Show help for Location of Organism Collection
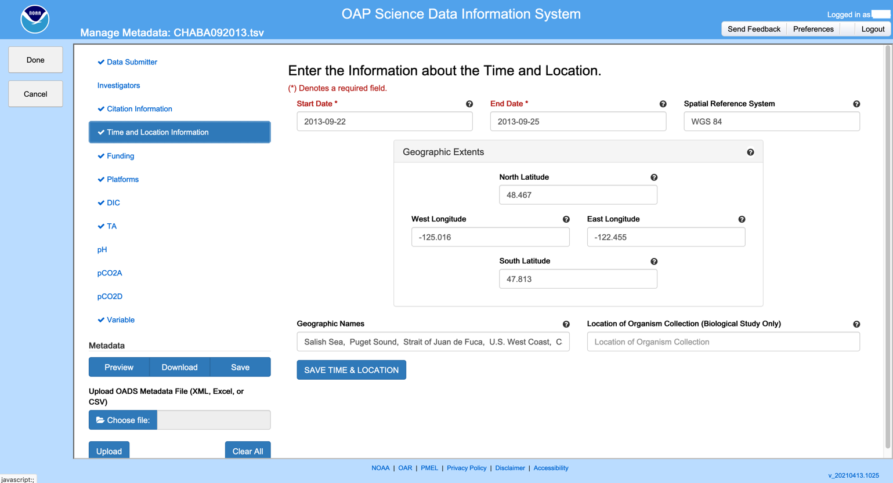Image resolution: width=893 pixels, height=483 pixels. (x=856, y=325)
